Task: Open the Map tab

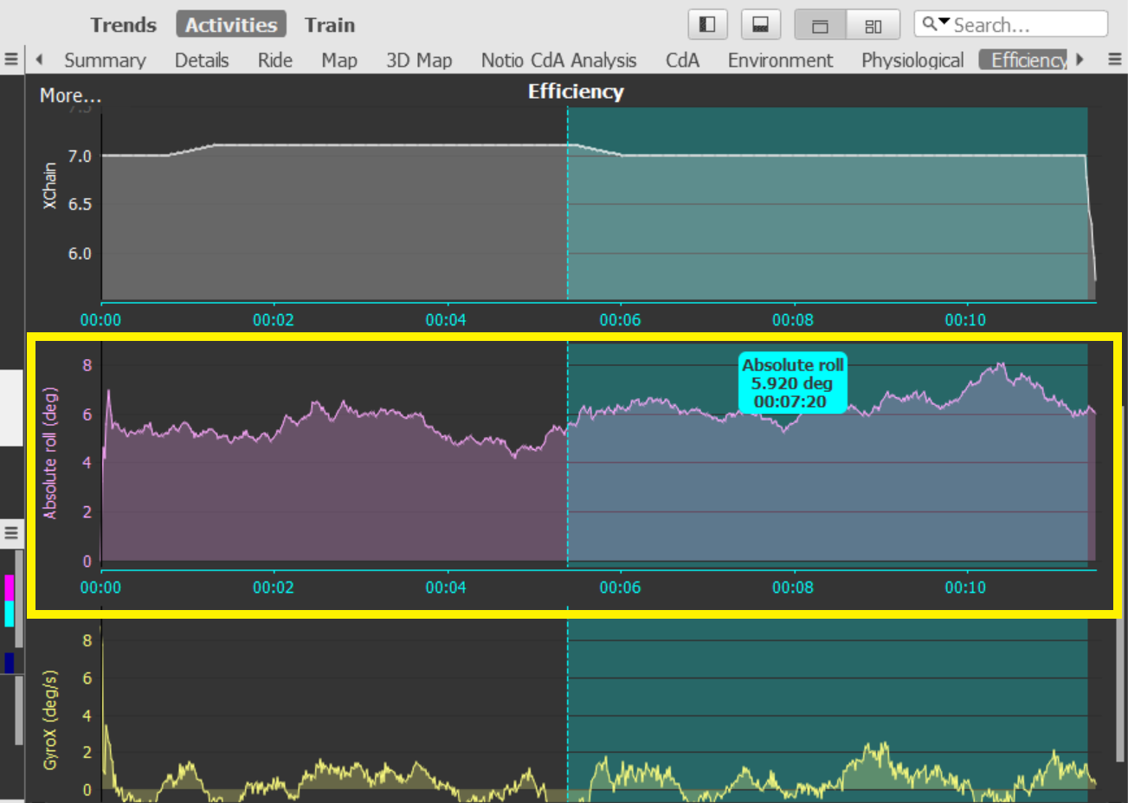Action: click(x=339, y=60)
